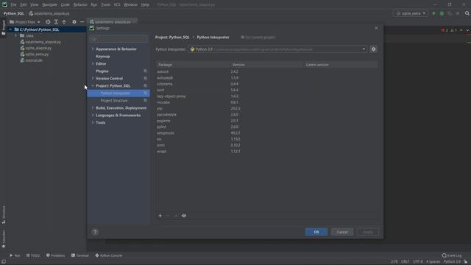Select the isort package row
This screenshot has width=471, height=265.
(x=266, y=90)
